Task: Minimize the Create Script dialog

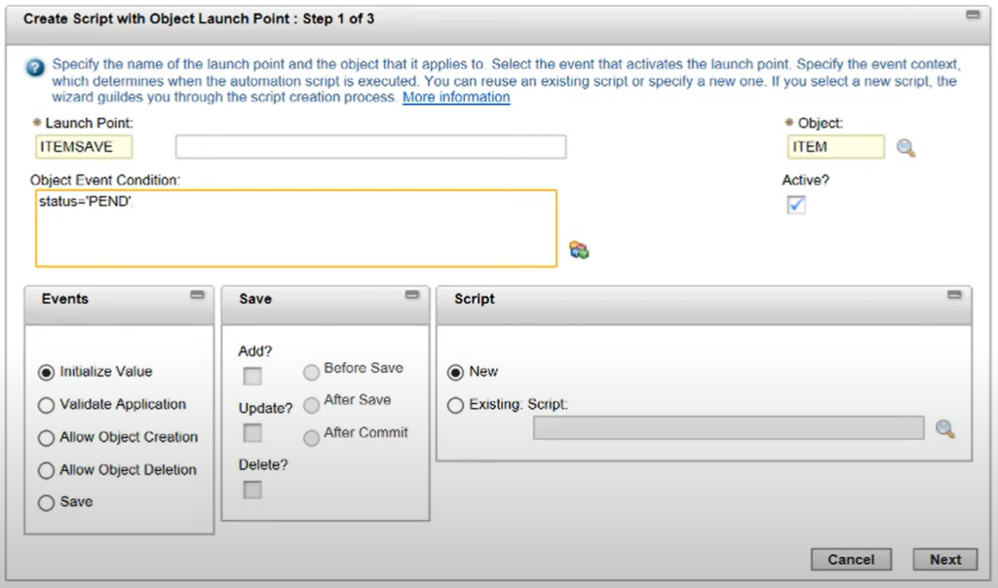Action: pyautogui.click(x=973, y=15)
